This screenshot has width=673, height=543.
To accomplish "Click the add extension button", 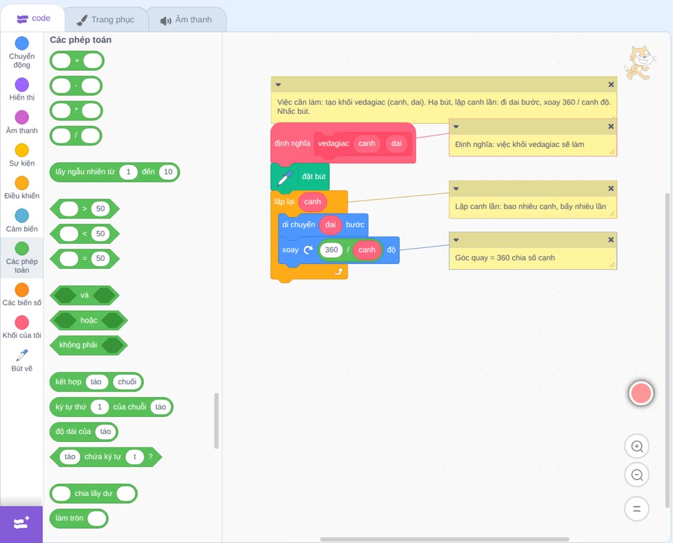I will (x=22, y=524).
